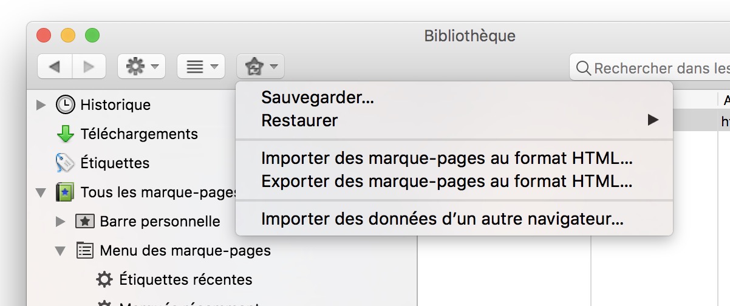Viewport: 730px width, 306px height.
Task: Click the Menu des marque-pages list icon
Action: [x=84, y=250]
